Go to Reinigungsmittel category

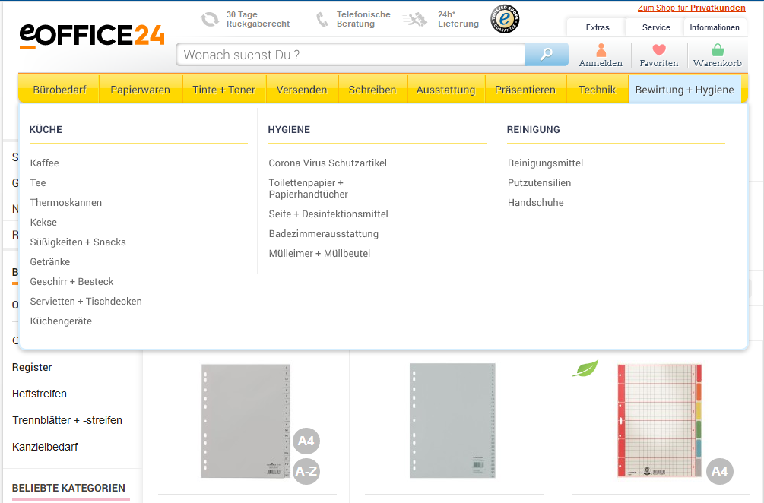(545, 163)
